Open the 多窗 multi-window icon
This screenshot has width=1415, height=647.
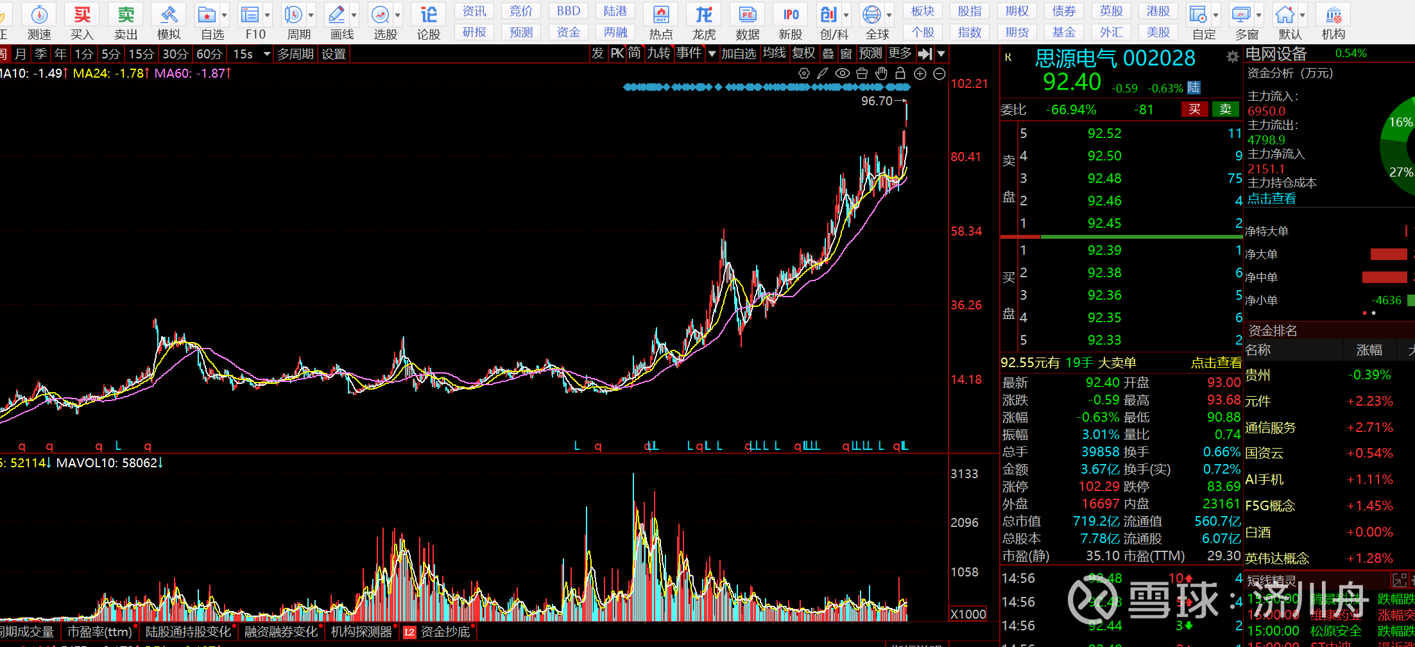1241,15
